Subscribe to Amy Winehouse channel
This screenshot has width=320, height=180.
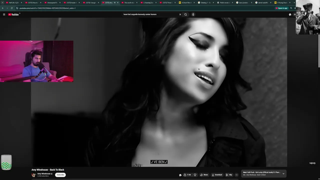coord(60,175)
